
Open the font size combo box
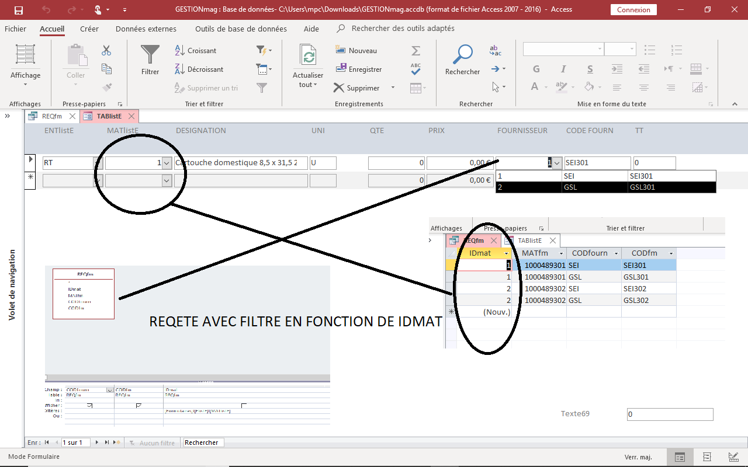coord(620,49)
